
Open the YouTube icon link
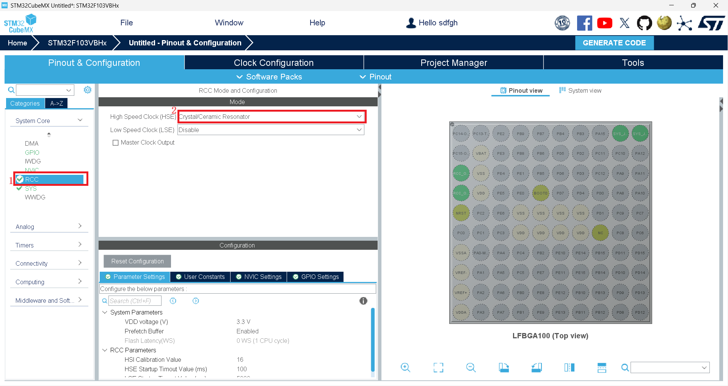pyautogui.click(x=605, y=23)
